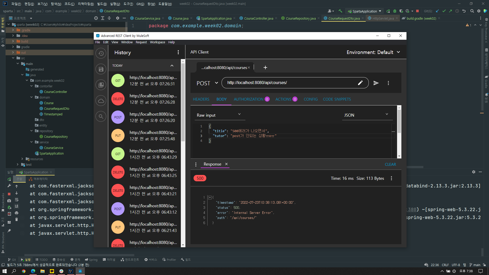Select the BODY tab in request panel
This screenshot has height=275, width=489.
point(221,99)
